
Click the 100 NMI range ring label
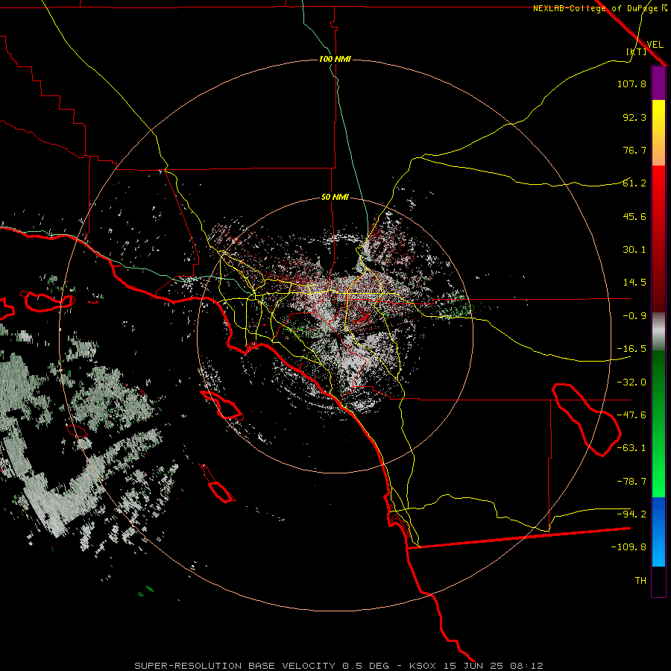pyautogui.click(x=335, y=59)
